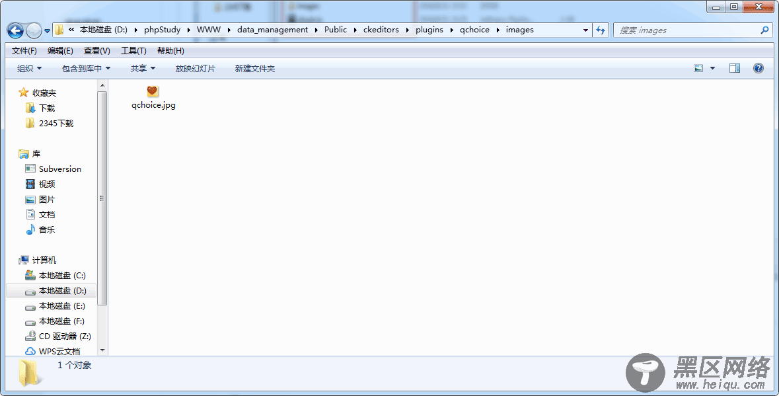
Task: Open WPS cloud documents in sidebar
Action: (59, 352)
